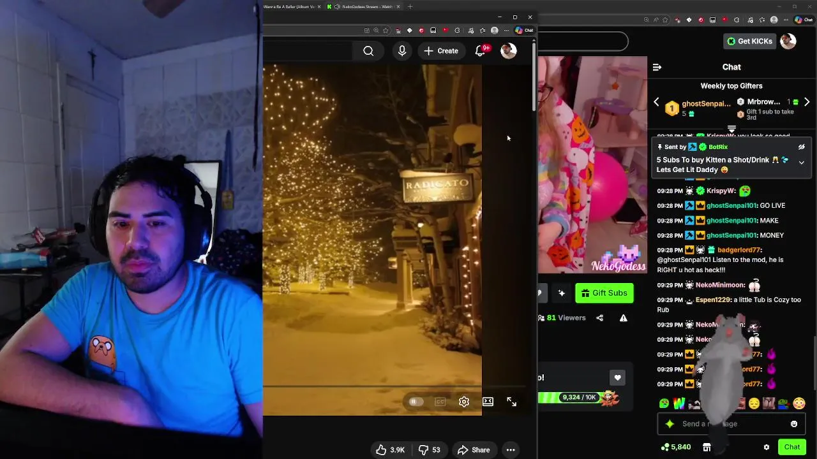The width and height of the screenshot is (817, 459).
Task: Collapse the weekly top gifters section
Action: coord(731,128)
